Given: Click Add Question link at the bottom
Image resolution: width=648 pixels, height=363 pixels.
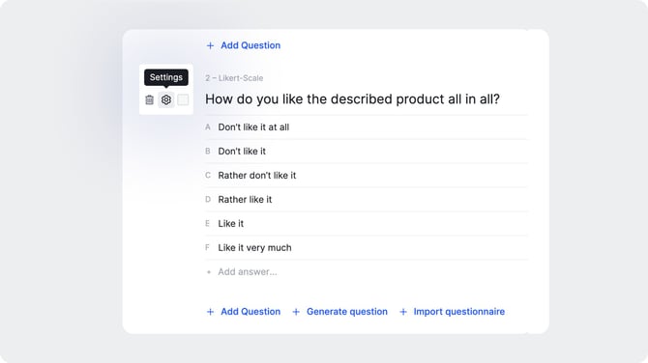Looking at the screenshot, I should [250, 312].
